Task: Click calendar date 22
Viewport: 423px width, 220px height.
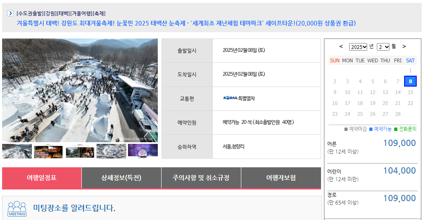Action: point(410,103)
